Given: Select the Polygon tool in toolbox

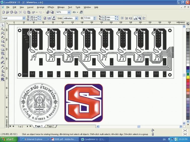Looking at the screenshot, I should (x=3, y=49).
